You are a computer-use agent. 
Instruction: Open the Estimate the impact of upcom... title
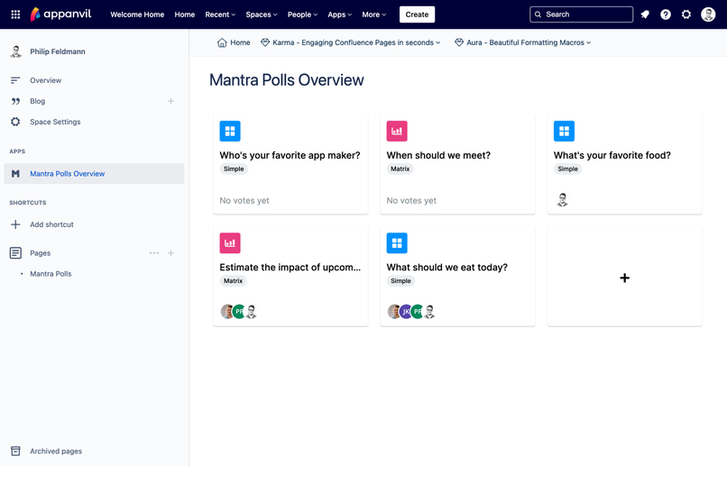[290, 268]
